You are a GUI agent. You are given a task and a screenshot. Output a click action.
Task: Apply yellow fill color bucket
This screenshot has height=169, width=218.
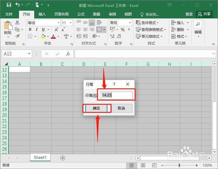point(43,36)
